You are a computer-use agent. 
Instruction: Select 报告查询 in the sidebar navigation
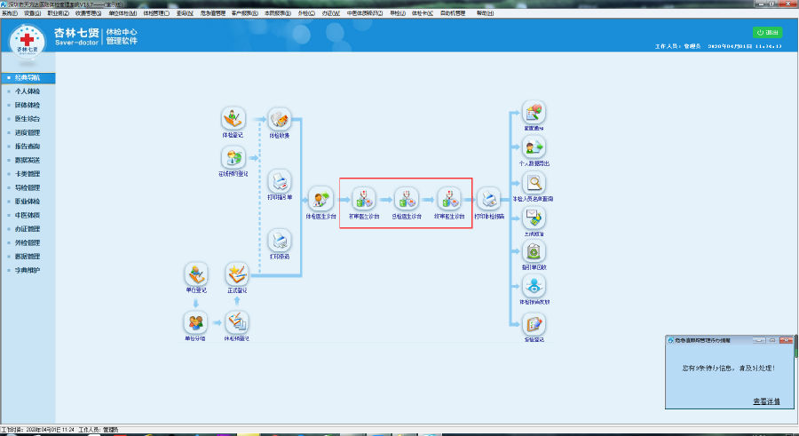coord(28,147)
